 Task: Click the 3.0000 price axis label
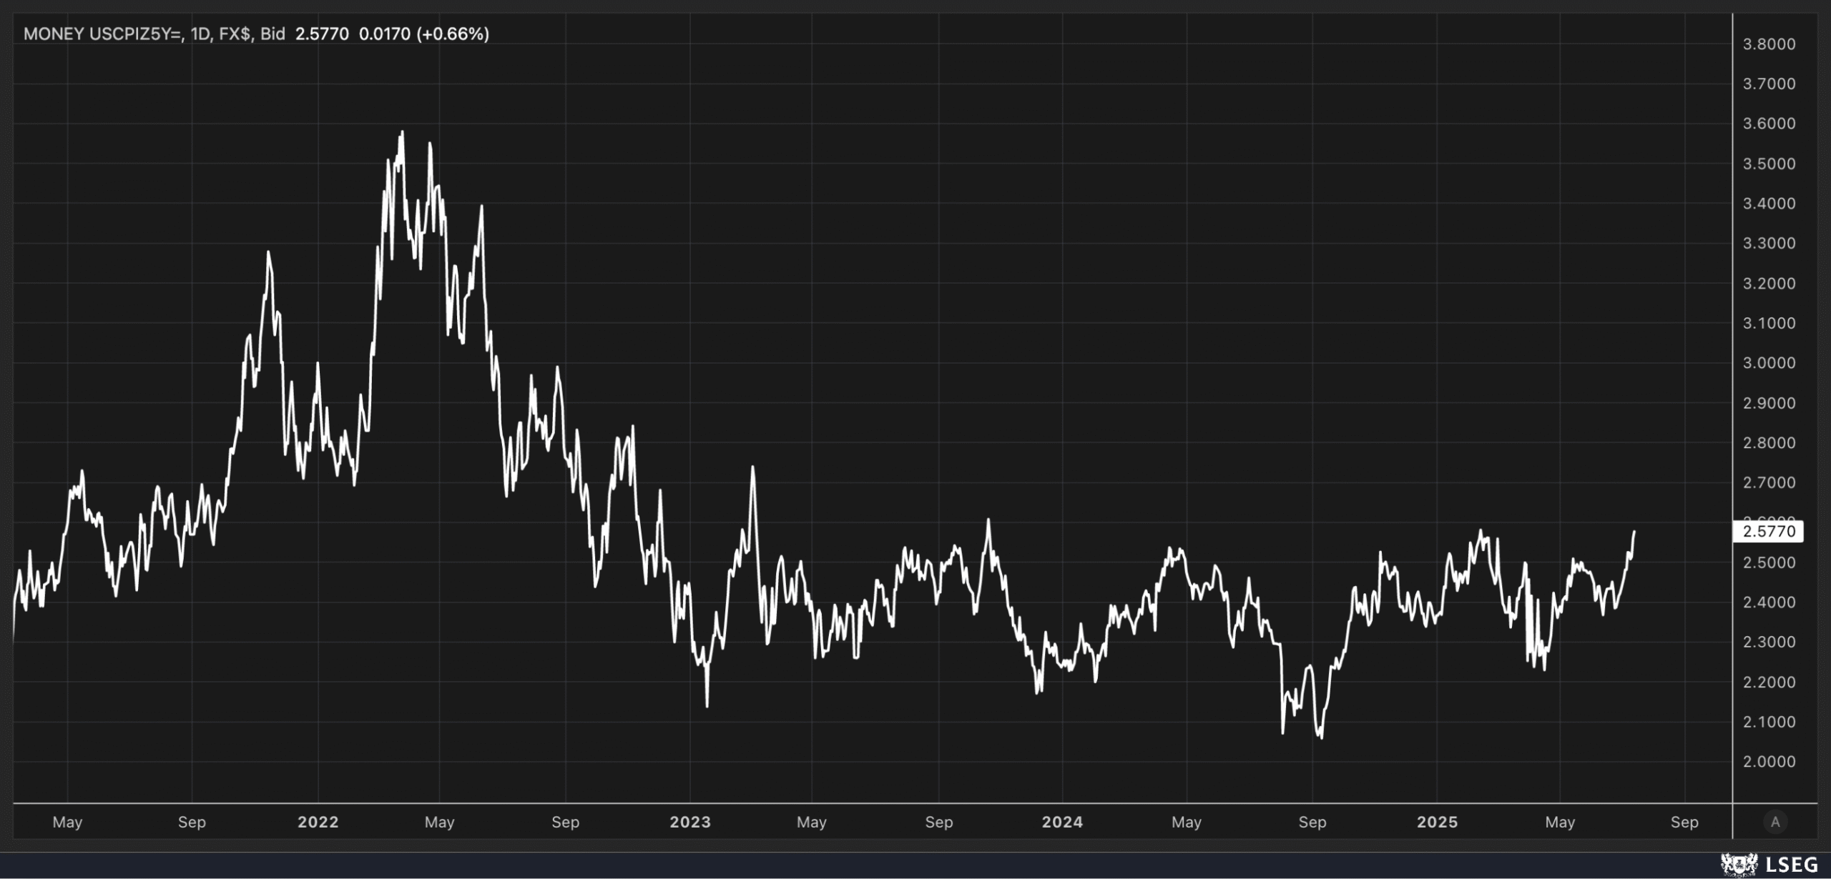coord(1769,363)
